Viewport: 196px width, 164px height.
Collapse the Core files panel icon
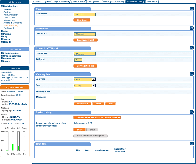point(192,143)
